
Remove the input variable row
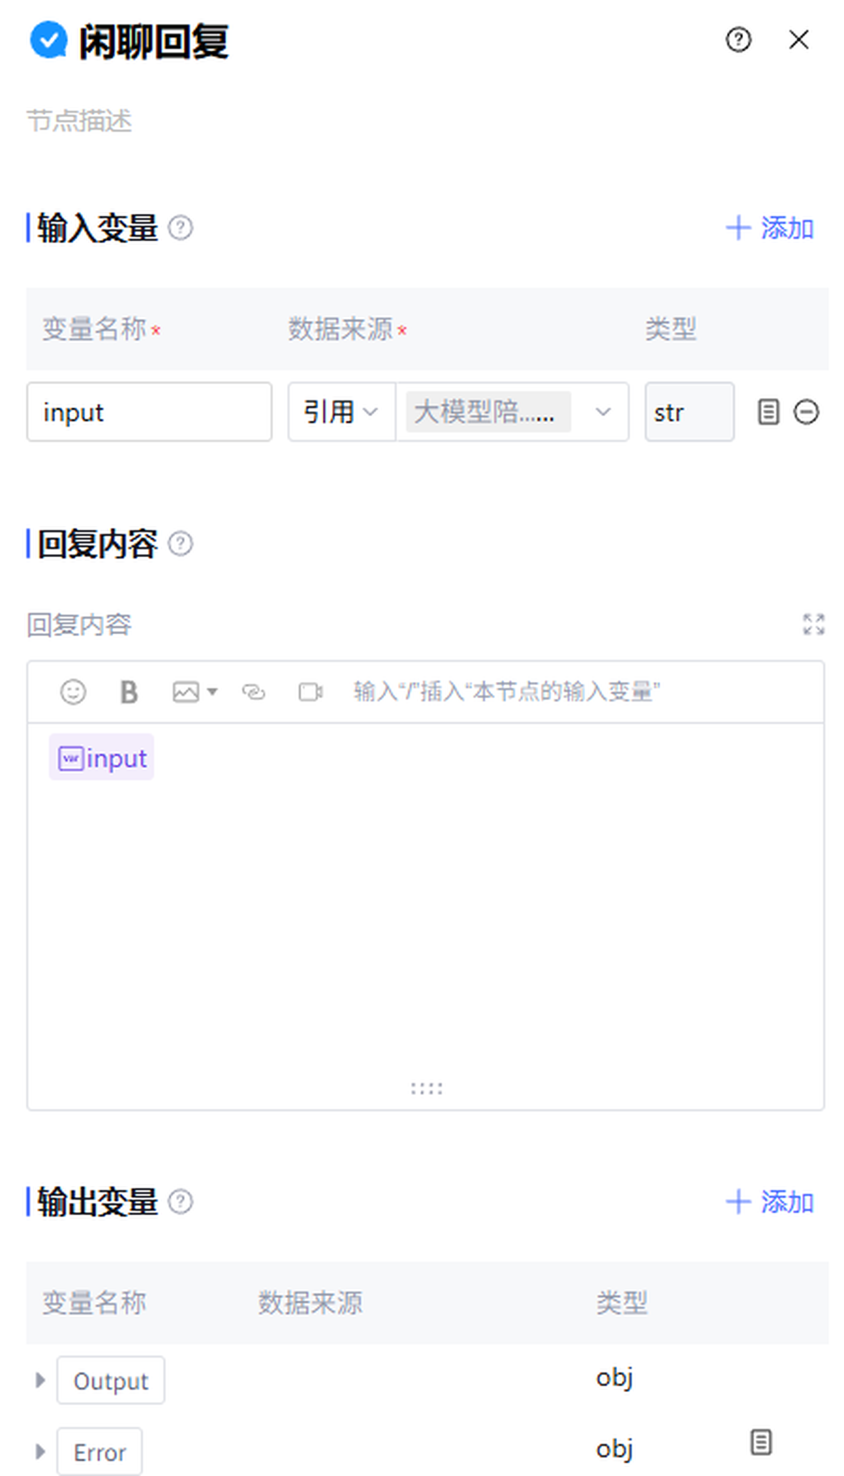click(x=805, y=412)
